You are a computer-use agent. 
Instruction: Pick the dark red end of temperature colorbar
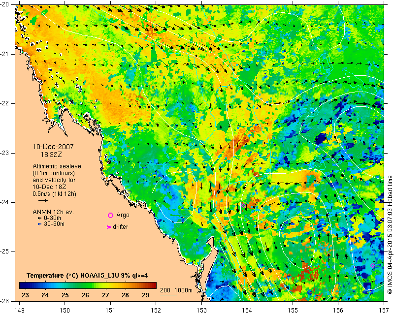(x=154, y=285)
